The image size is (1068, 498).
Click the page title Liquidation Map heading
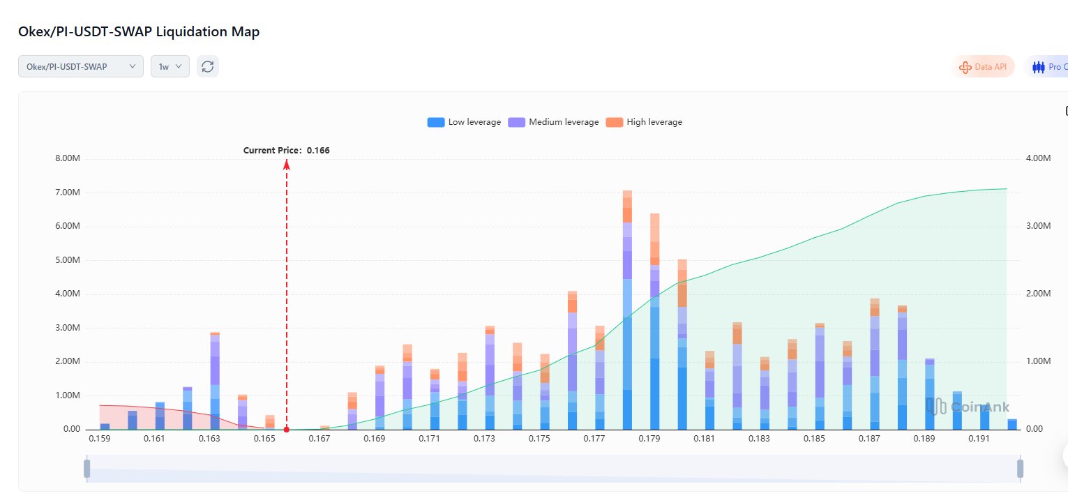pyautogui.click(x=139, y=31)
